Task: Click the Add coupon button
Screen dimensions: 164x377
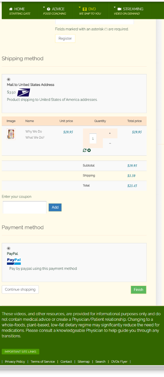Action: [x=55, y=207]
